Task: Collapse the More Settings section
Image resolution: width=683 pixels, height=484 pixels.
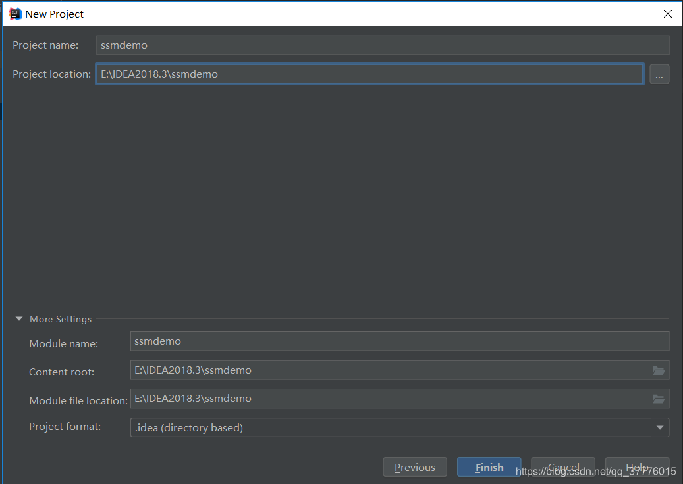Action: pos(18,319)
